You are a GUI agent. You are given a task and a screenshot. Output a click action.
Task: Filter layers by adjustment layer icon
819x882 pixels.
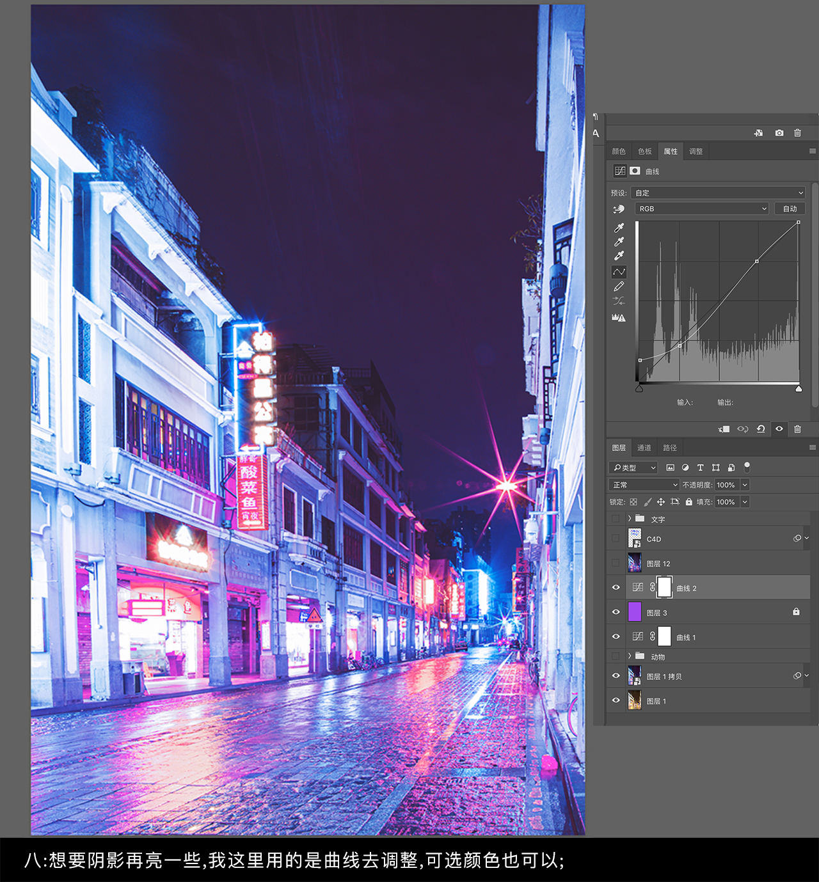tap(685, 468)
